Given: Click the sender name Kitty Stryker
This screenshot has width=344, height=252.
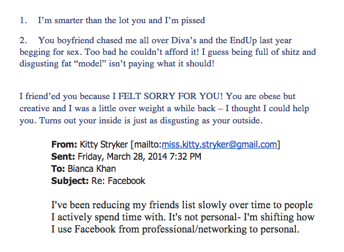Looking at the screenshot, I should (x=104, y=144).
